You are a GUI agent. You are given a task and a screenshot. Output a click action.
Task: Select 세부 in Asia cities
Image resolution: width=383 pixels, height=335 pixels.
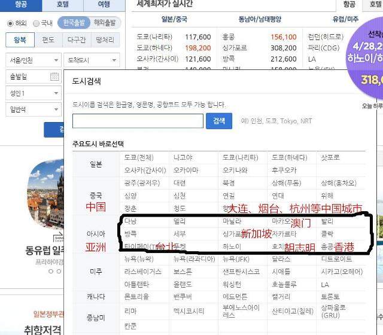click(180, 234)
